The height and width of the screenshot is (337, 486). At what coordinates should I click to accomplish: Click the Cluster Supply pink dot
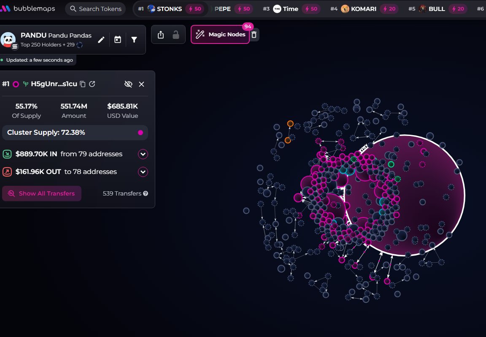(140, 133)
